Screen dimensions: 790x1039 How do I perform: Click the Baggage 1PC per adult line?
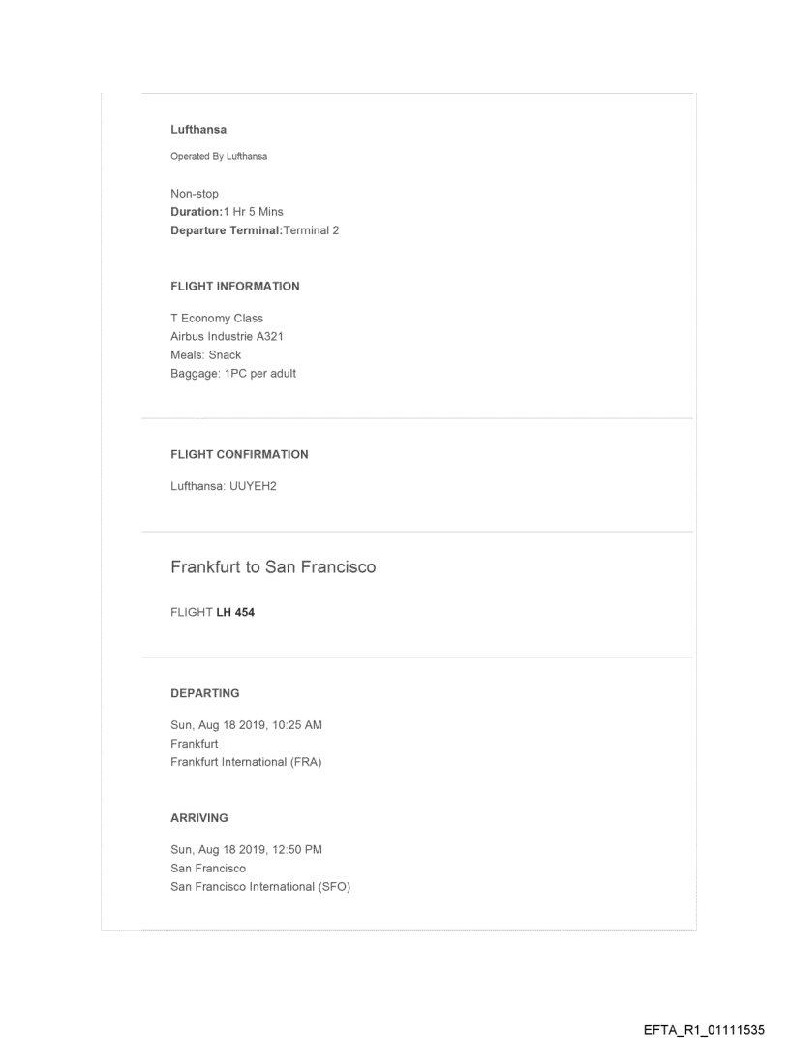[233, 374]
